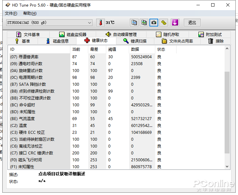This screenshot has width=238, height=195.
Task: Click the data value 23508
Action: click(x=137, y=63)
